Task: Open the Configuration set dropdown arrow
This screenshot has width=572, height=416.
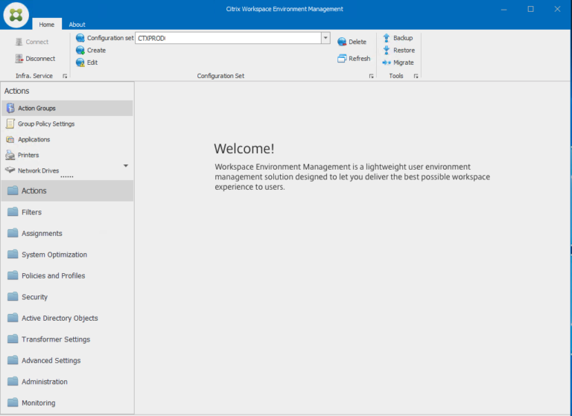Action: point(325,38)
